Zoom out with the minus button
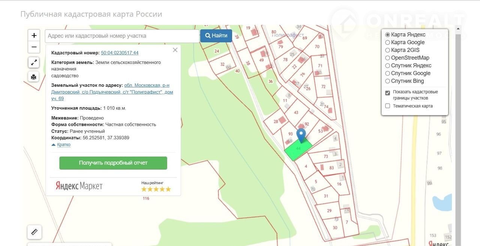 34,47
